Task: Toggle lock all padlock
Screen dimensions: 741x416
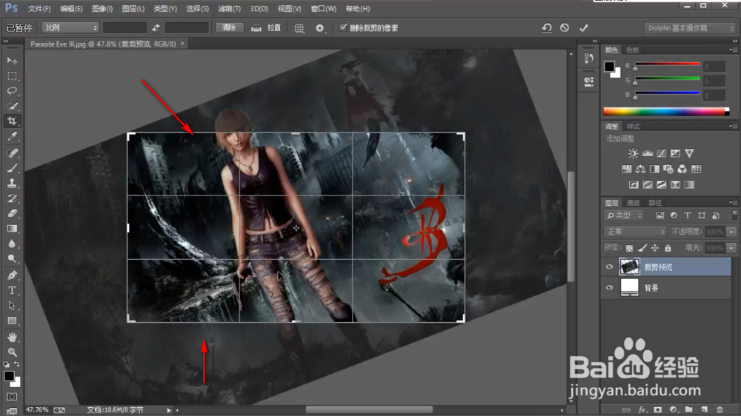Action: (668, 247)
